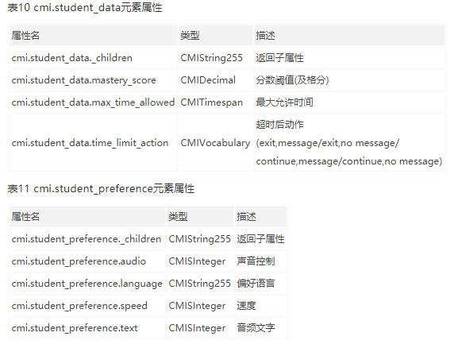
Task: Click the cmi.student_preference.audio cell
Action: [87, 261]
